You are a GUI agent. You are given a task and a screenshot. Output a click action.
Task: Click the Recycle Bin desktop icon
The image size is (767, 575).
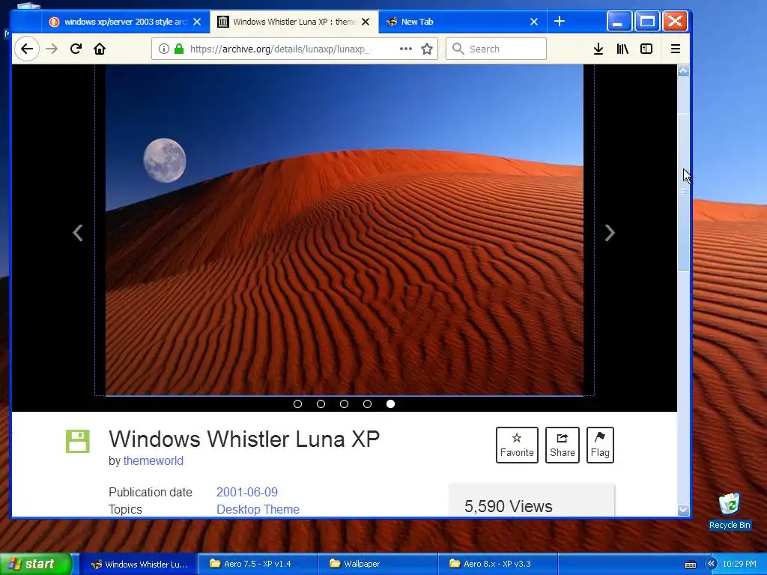pyautogui.click(x=730, y=511)
